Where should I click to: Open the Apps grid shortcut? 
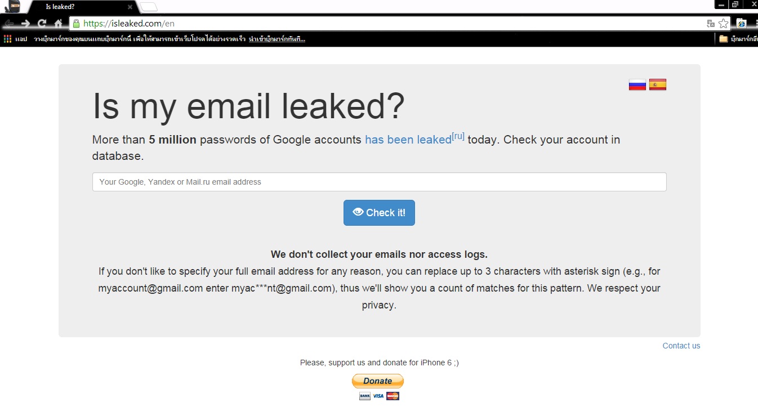pos(8,39)
